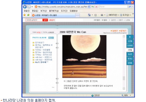Switch to the 동영상 side tab

130,59
